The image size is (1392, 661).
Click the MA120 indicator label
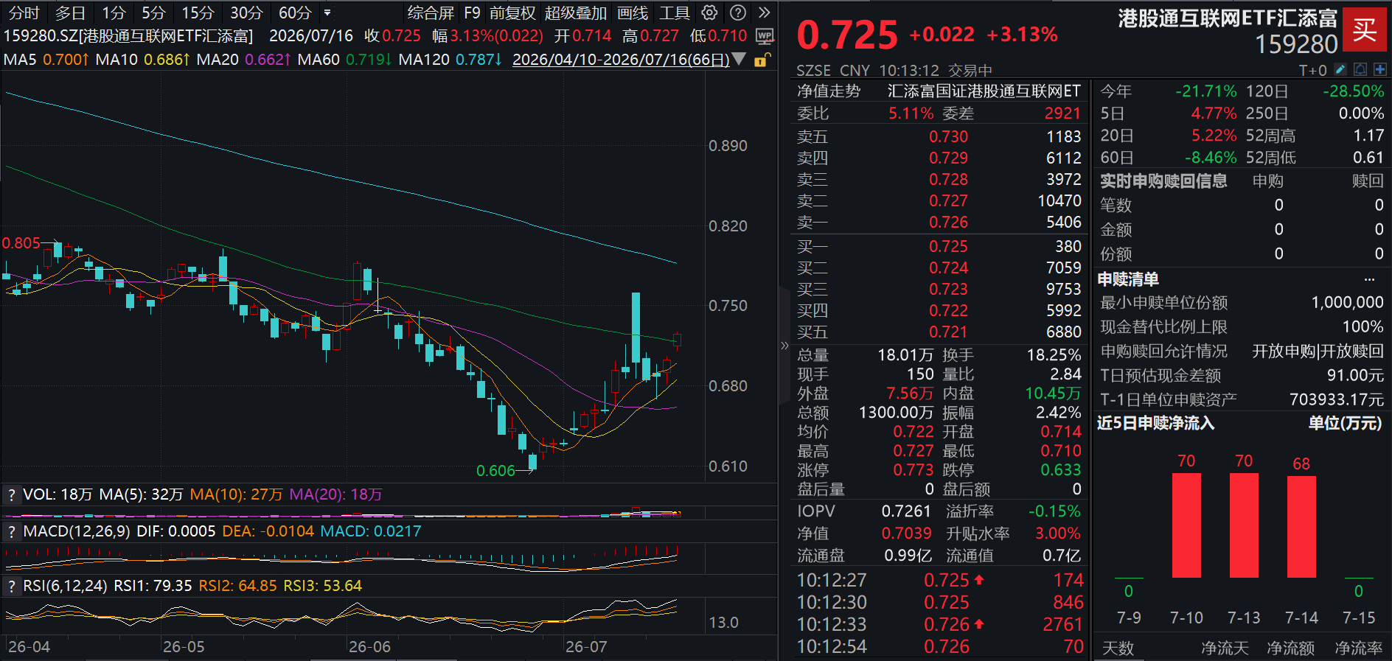tap(424, 59)
